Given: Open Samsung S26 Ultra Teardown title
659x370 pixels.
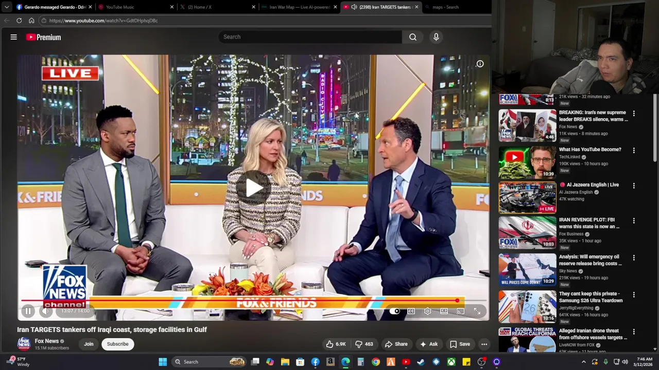Looking at the screenshot, I should click(591, 297).
